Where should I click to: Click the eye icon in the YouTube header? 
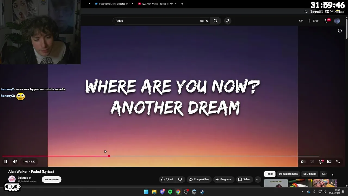[x=301, y=21]
